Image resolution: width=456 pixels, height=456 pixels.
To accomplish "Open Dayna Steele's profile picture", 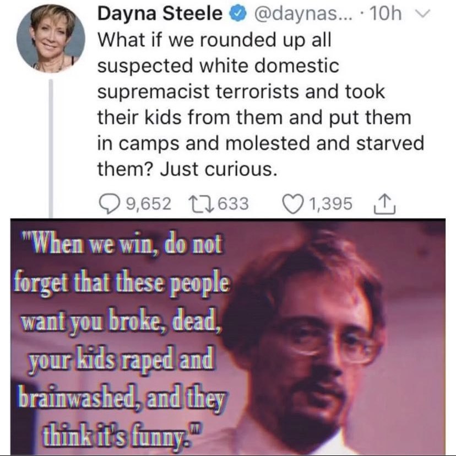I will pyautogui.click(x=51, y=39).
